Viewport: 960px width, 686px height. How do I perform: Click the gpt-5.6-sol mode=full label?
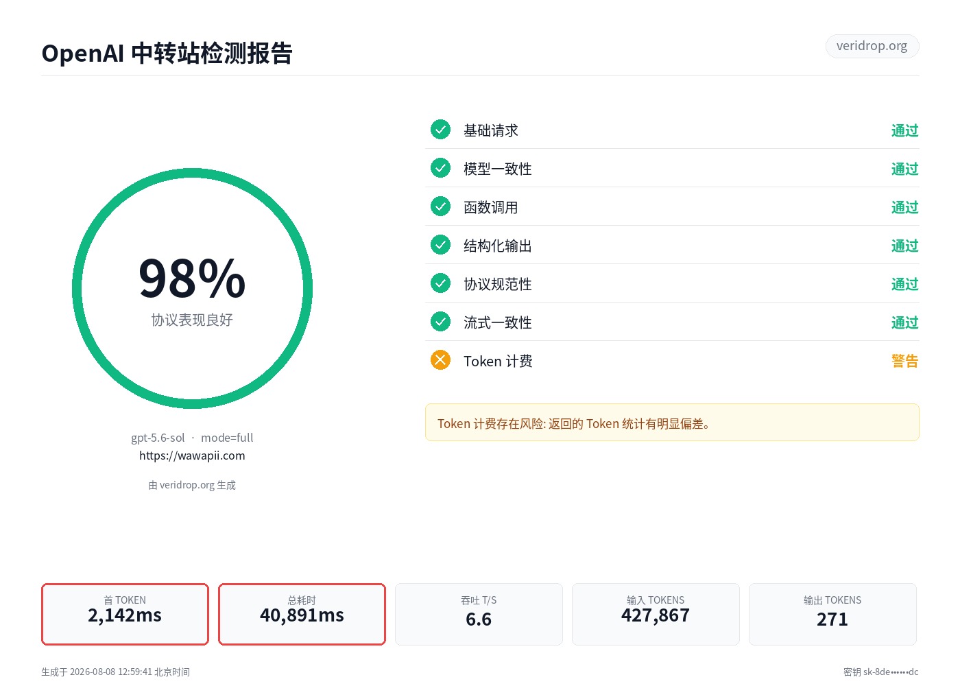click(192, 438)
